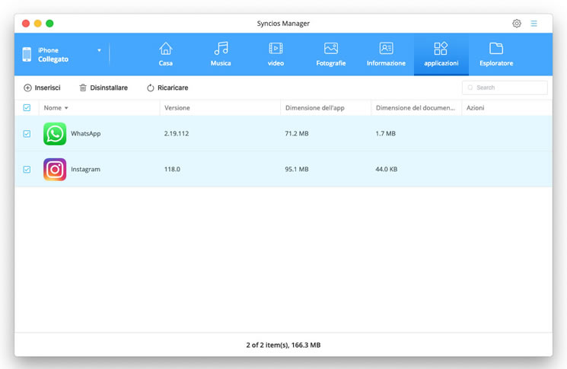Screen dimensions: 567x369
Task: Click the 95.1 MB app size
Action: click(297, 169)
